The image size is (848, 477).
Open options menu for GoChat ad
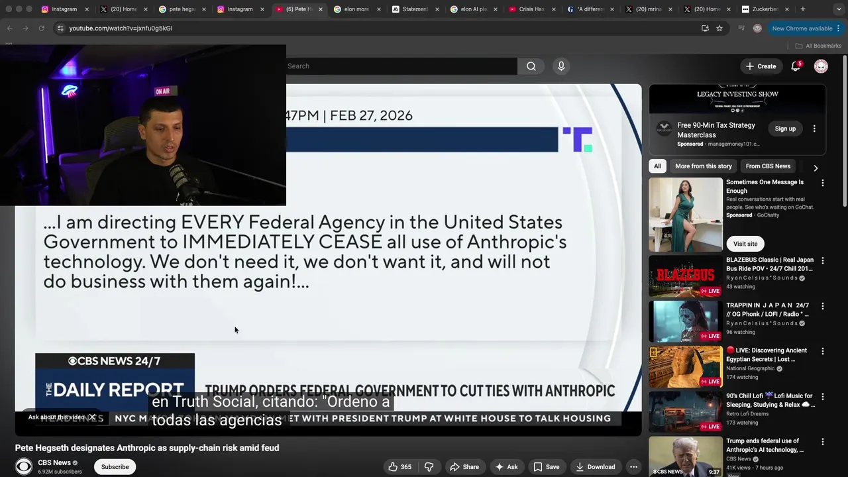click(x=823, y=183)
